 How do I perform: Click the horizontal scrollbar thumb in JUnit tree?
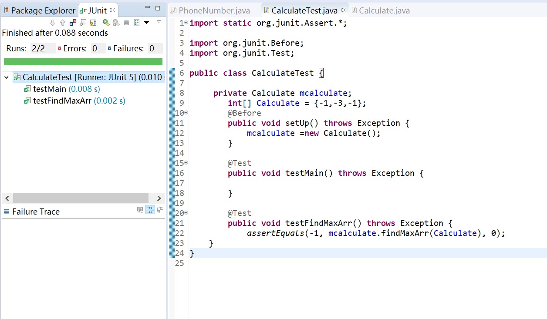pos(81,198)
